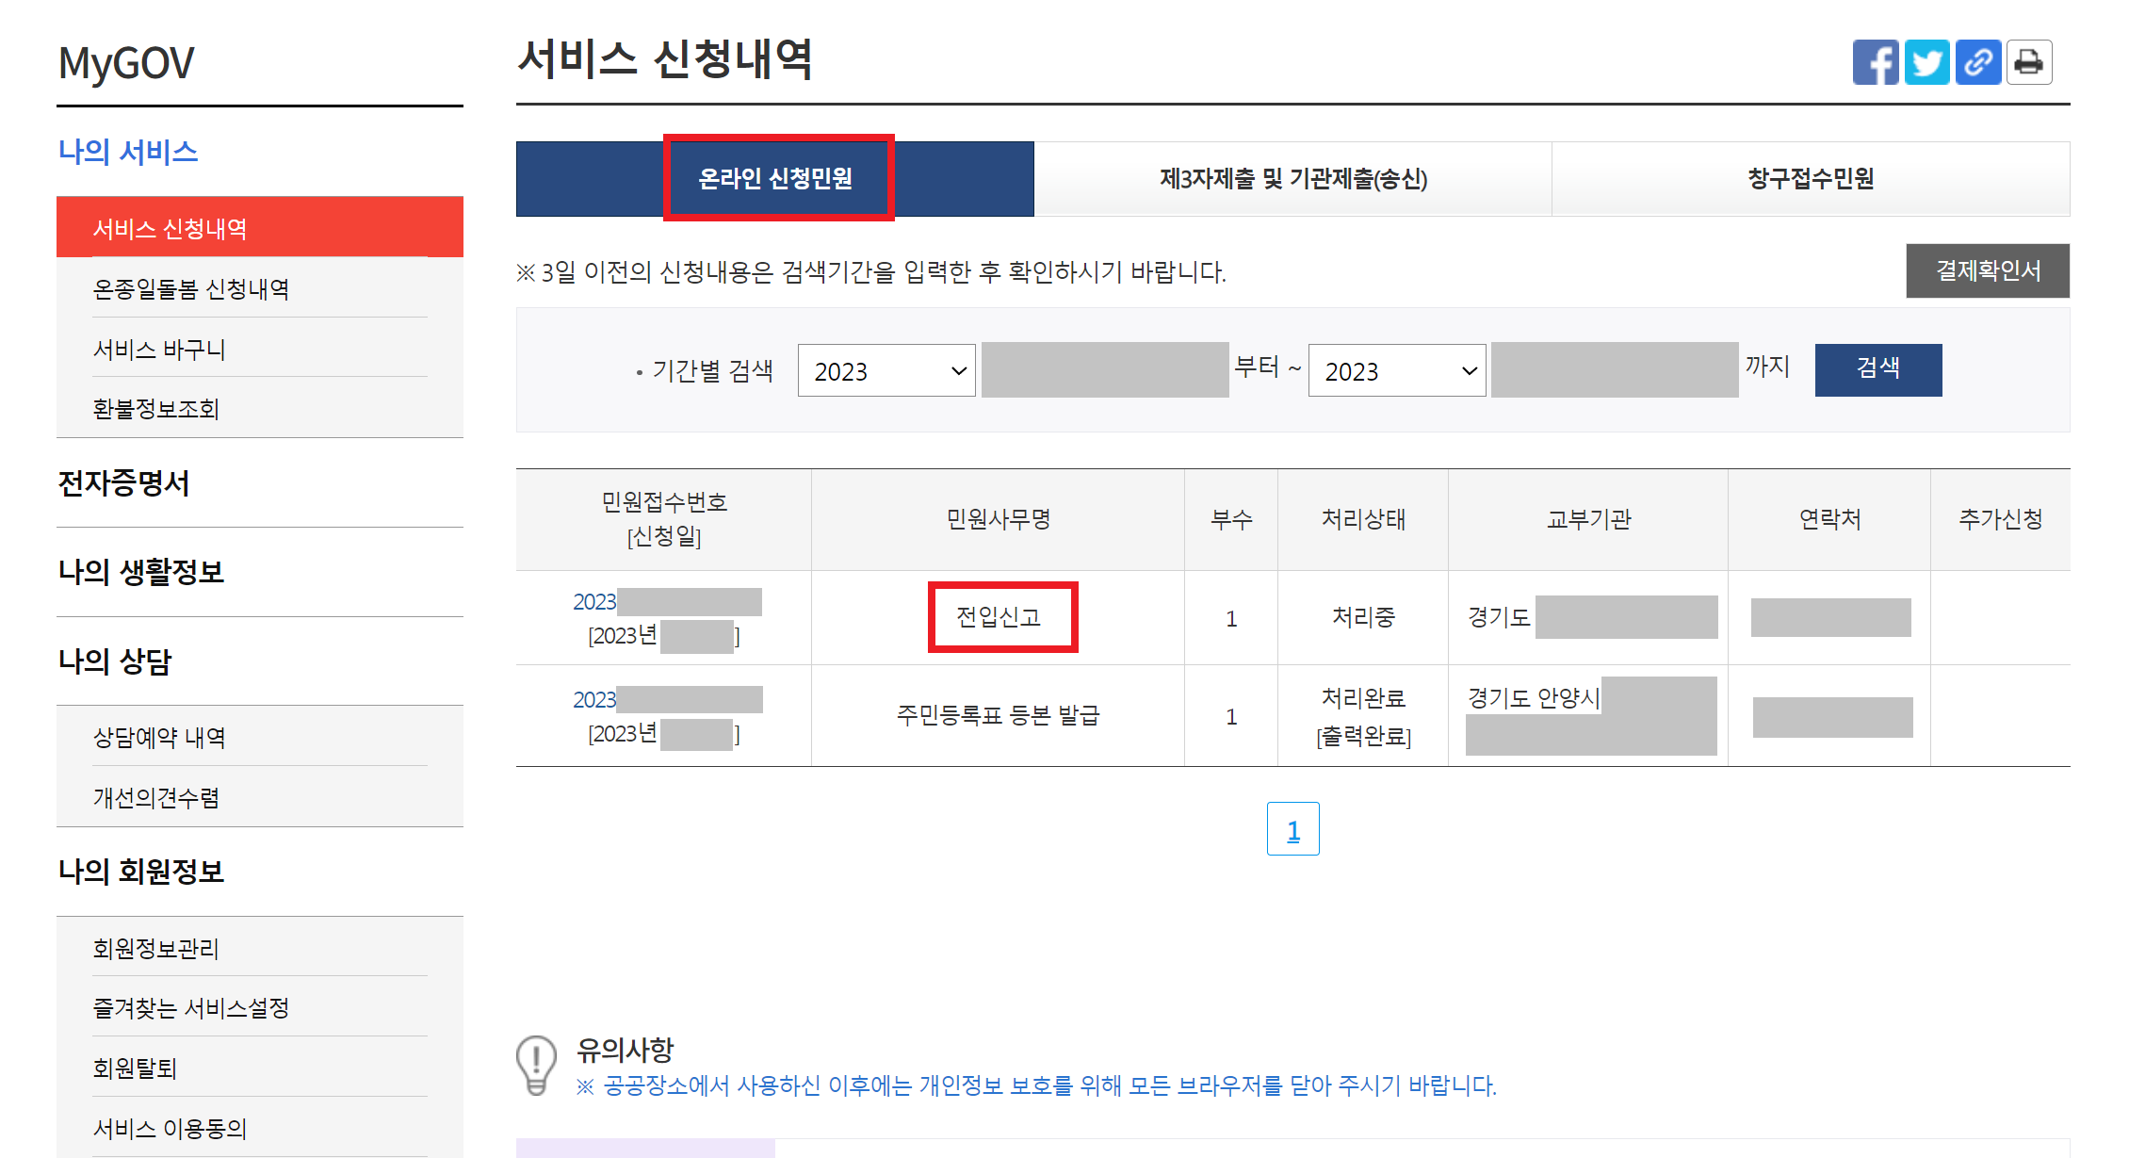
Task: Open 서비스 바구니 in sidebar
Action: click(x=159, y=350)
